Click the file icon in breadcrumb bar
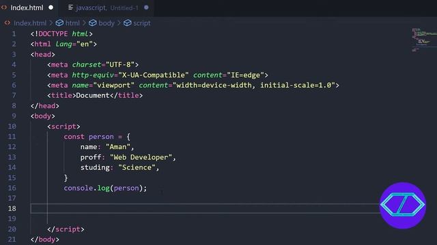 pyautogui.click(x=8, y=22)
